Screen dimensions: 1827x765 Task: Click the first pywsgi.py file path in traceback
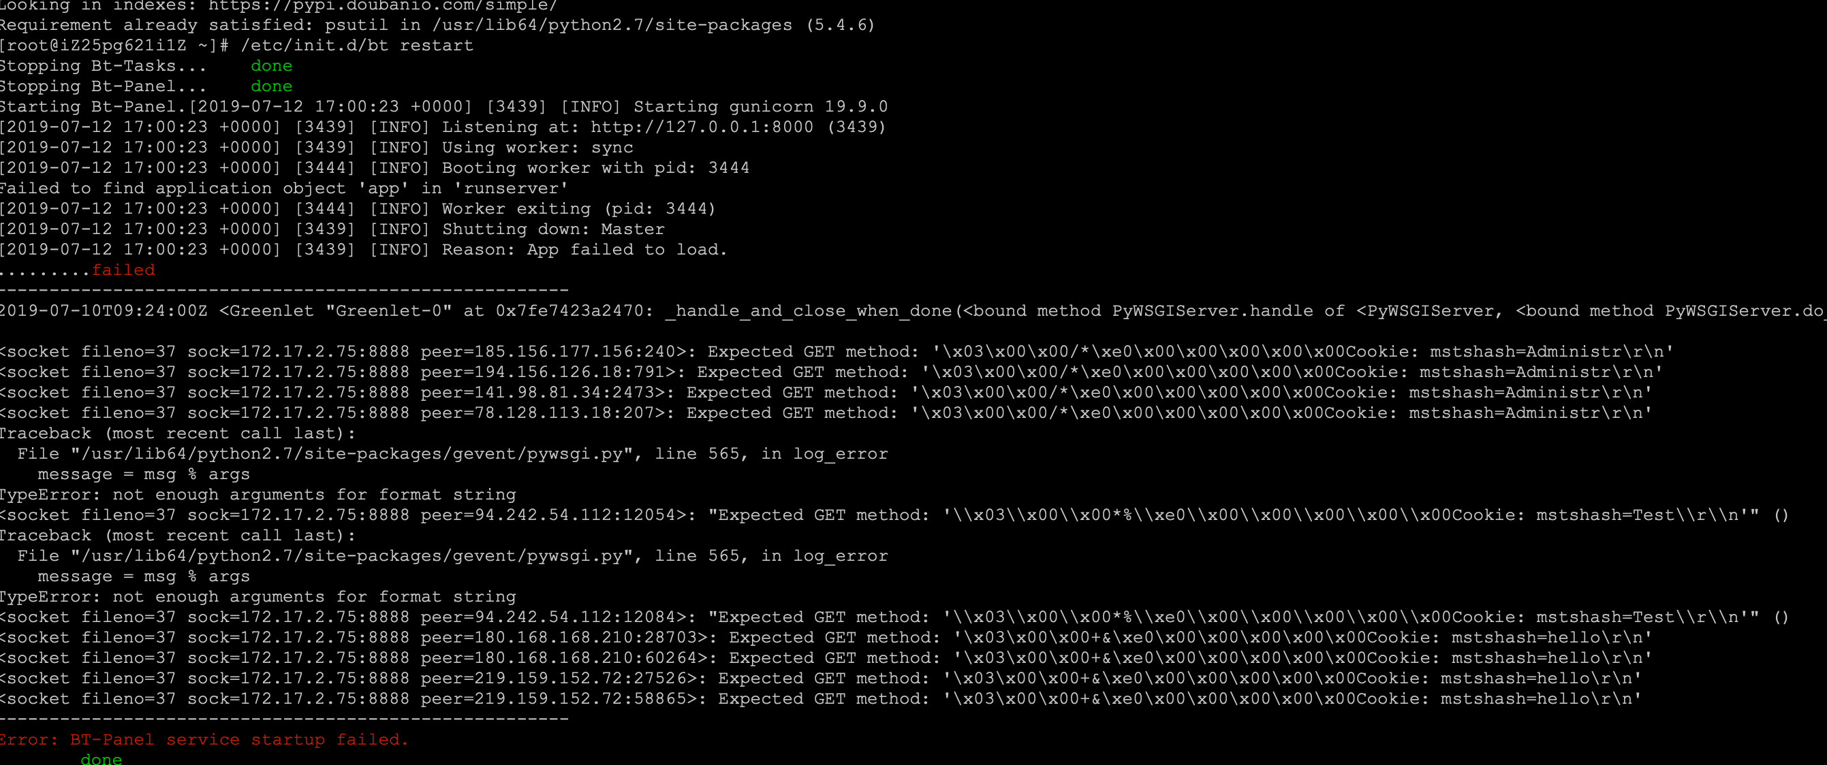(x=352, y=455)
